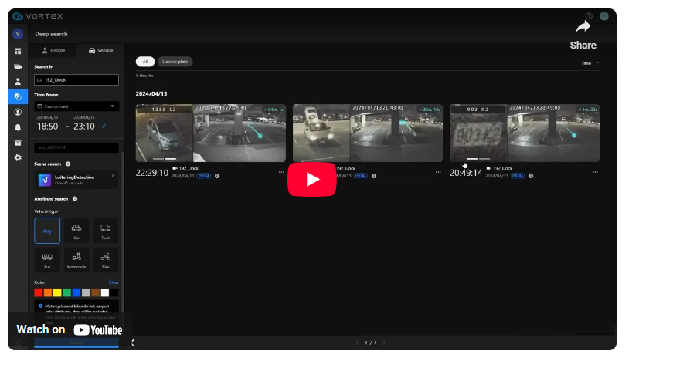
Task: Click Watch on YouTube link
Action: (x=70, y=329)
